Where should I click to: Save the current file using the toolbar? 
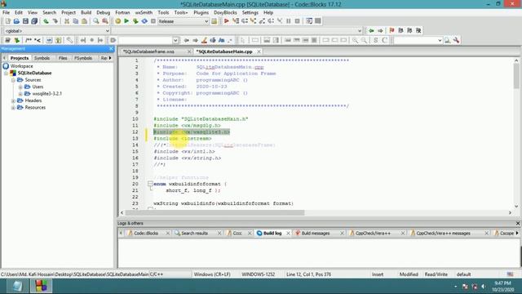point(25,21)
